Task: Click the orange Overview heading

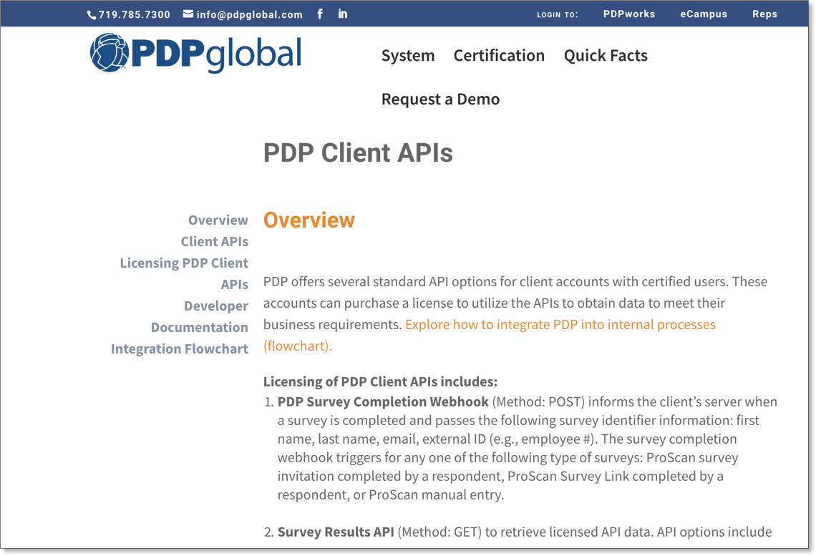Action: (x=309, y=220)
